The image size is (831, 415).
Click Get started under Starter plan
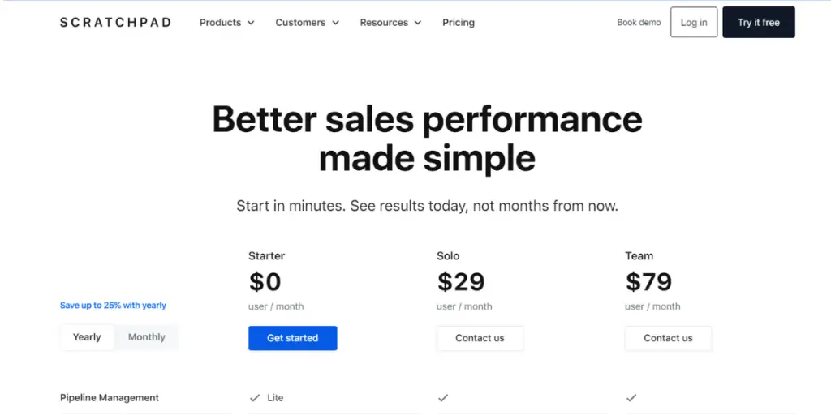point(292,338)
